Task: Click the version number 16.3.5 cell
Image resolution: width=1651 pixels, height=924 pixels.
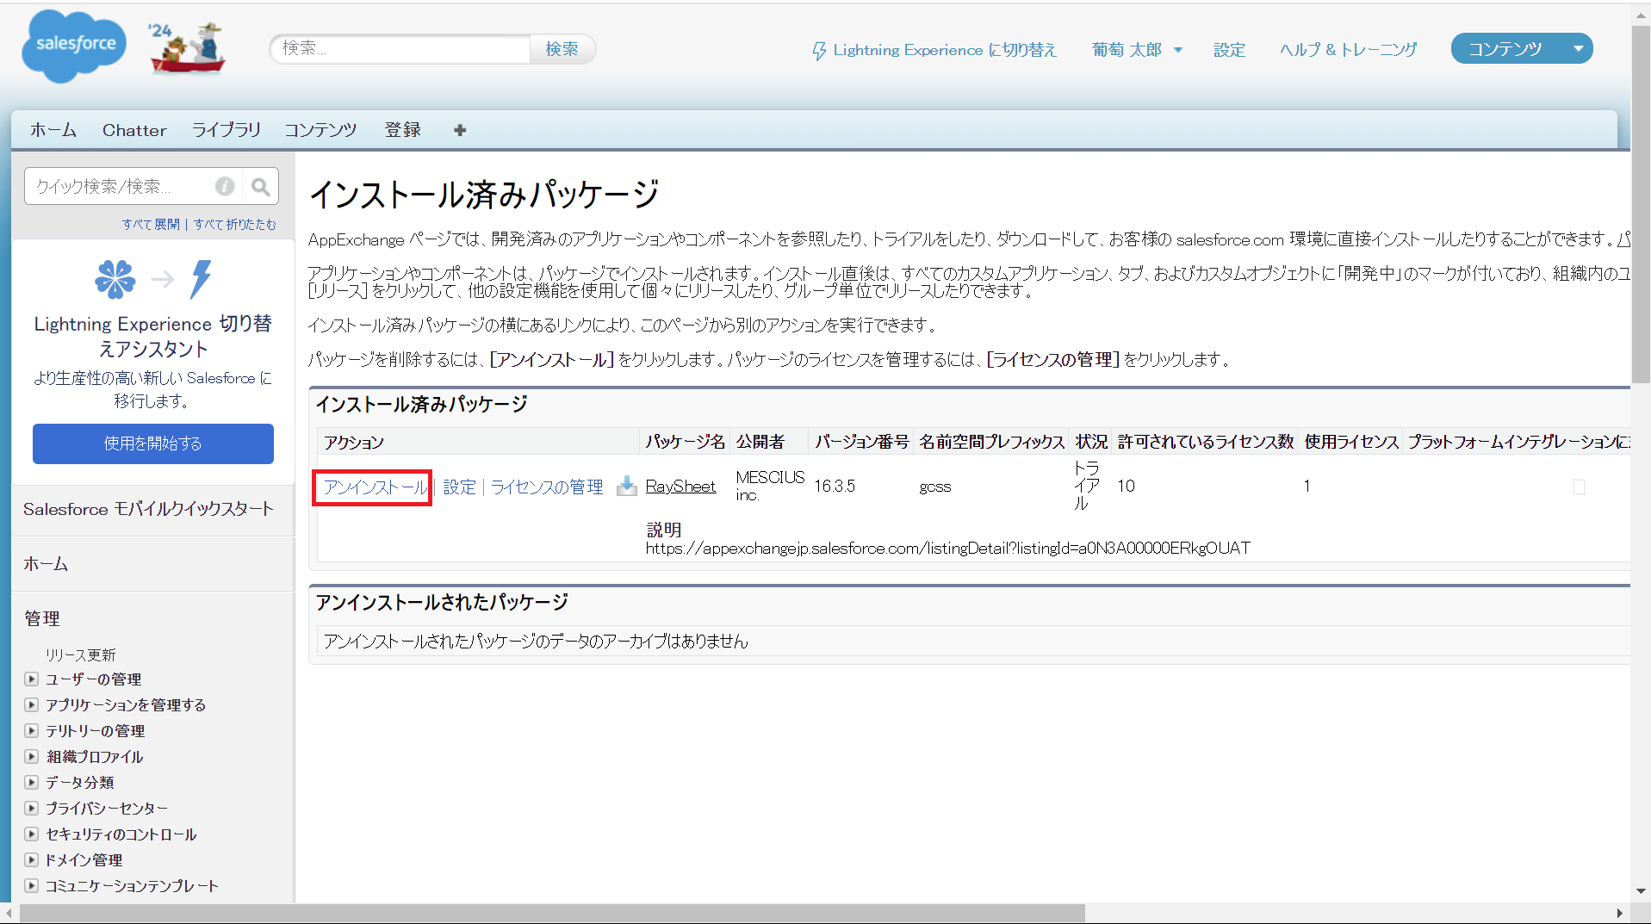Action: (835, 487)
